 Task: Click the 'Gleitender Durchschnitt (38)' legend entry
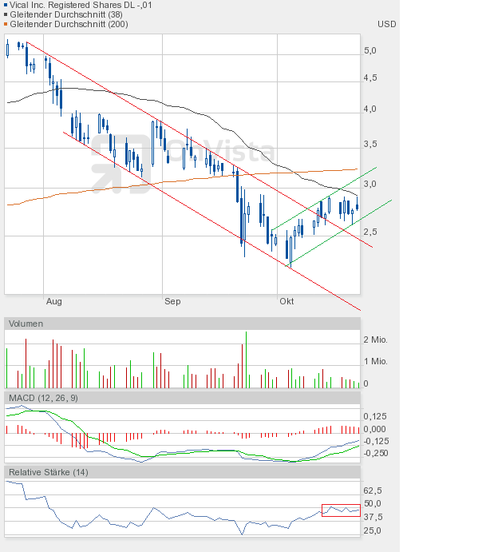(x=66, y=14)
